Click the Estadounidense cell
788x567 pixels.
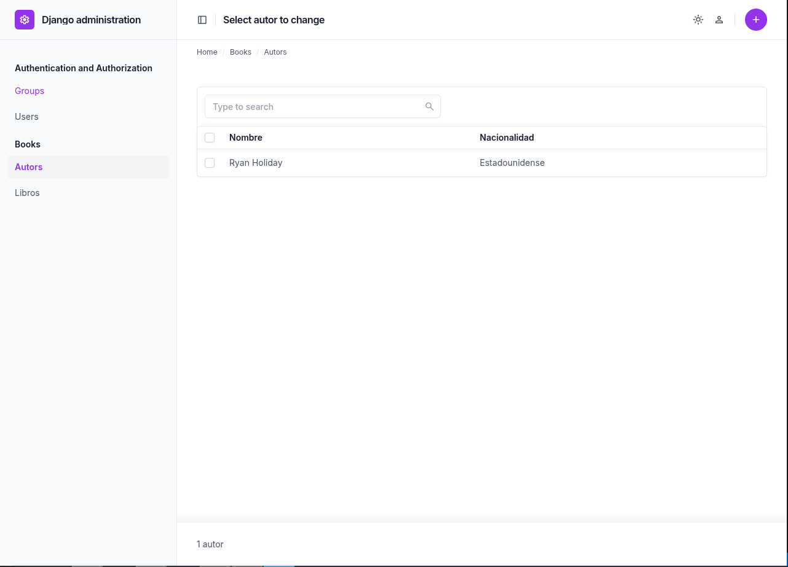point(512,163)
